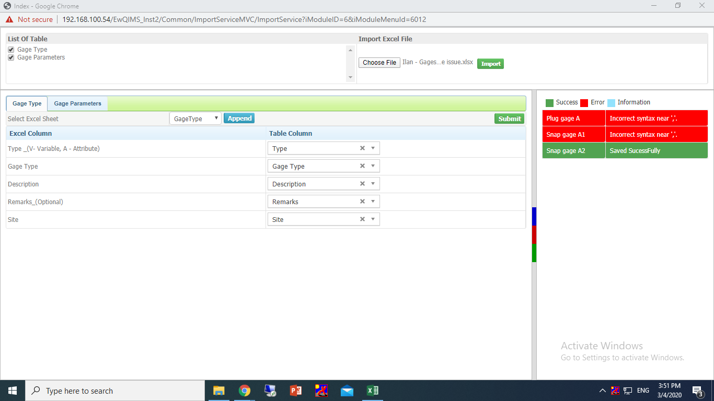The width and height of the screenshot is (714, 401).
Task: Click the Append button
Action: (239, 119)
